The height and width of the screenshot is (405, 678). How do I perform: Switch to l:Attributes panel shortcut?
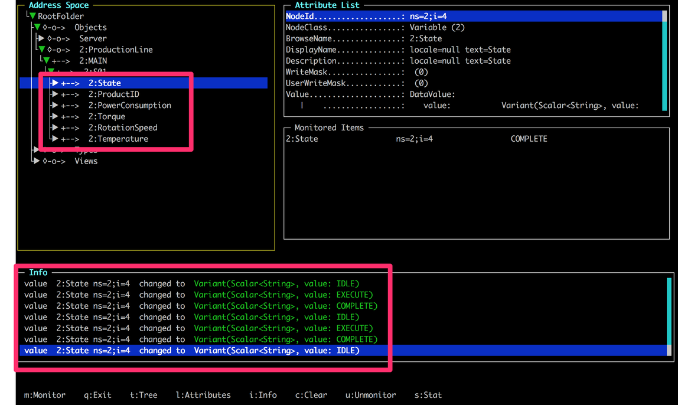203,395
